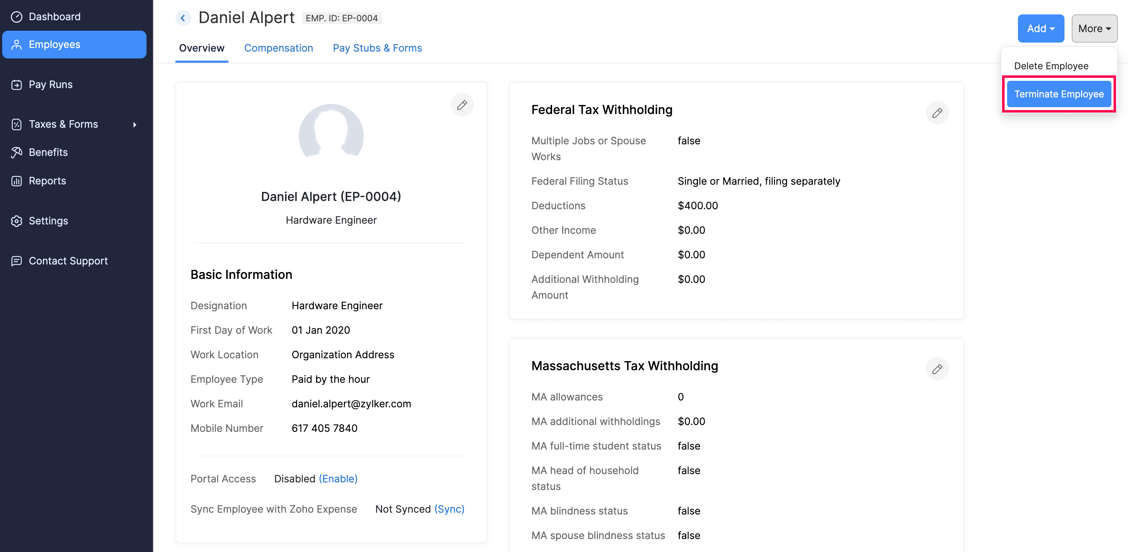Image resolution: width=1128 pixels, height=552 pixels.
Task: Click the Sync link for Zoho Expense
Action: pos(449,509)
